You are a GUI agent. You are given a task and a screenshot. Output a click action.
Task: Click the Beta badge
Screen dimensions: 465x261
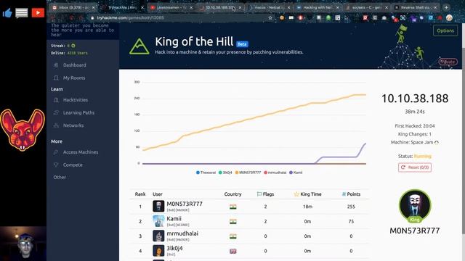[x=242, y=44]
